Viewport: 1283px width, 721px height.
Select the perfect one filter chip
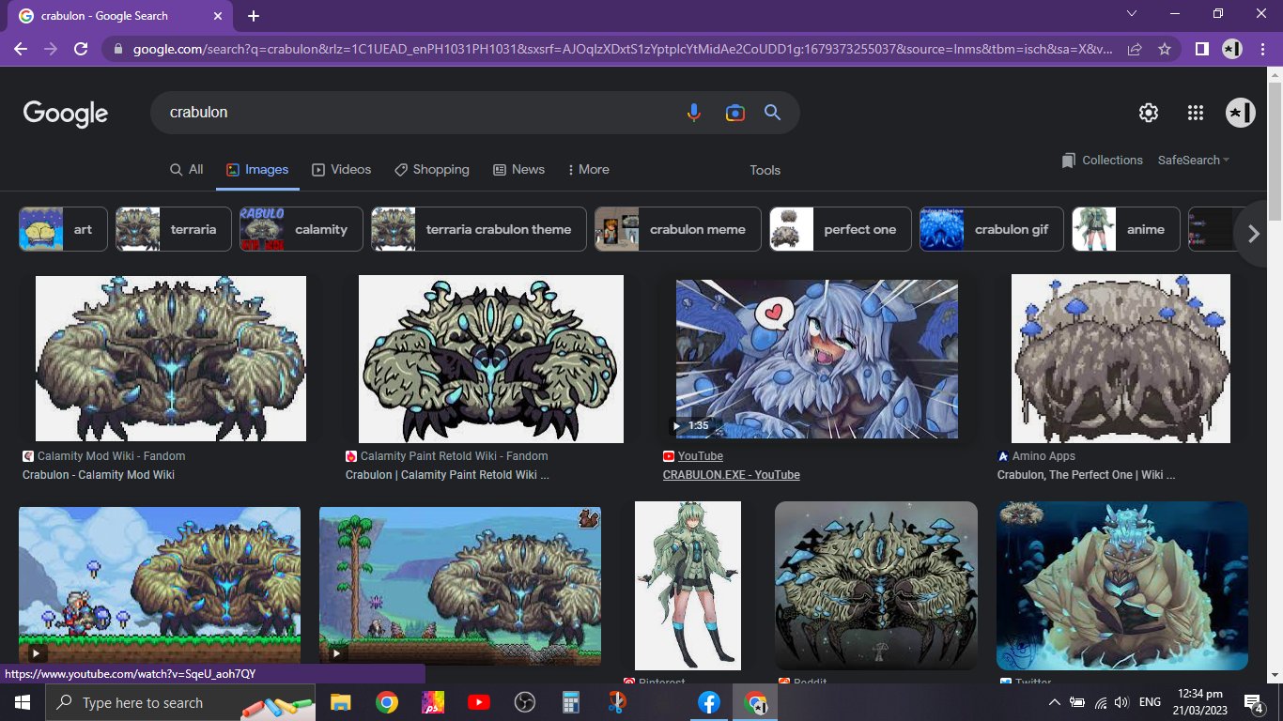point(841,229)
